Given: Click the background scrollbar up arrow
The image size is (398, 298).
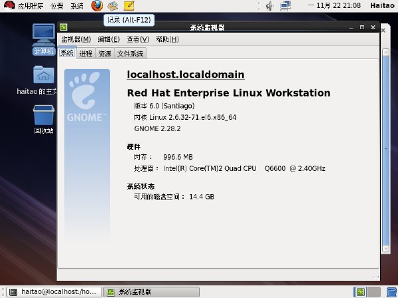Looking at the screenshot, I should [386, 52].
